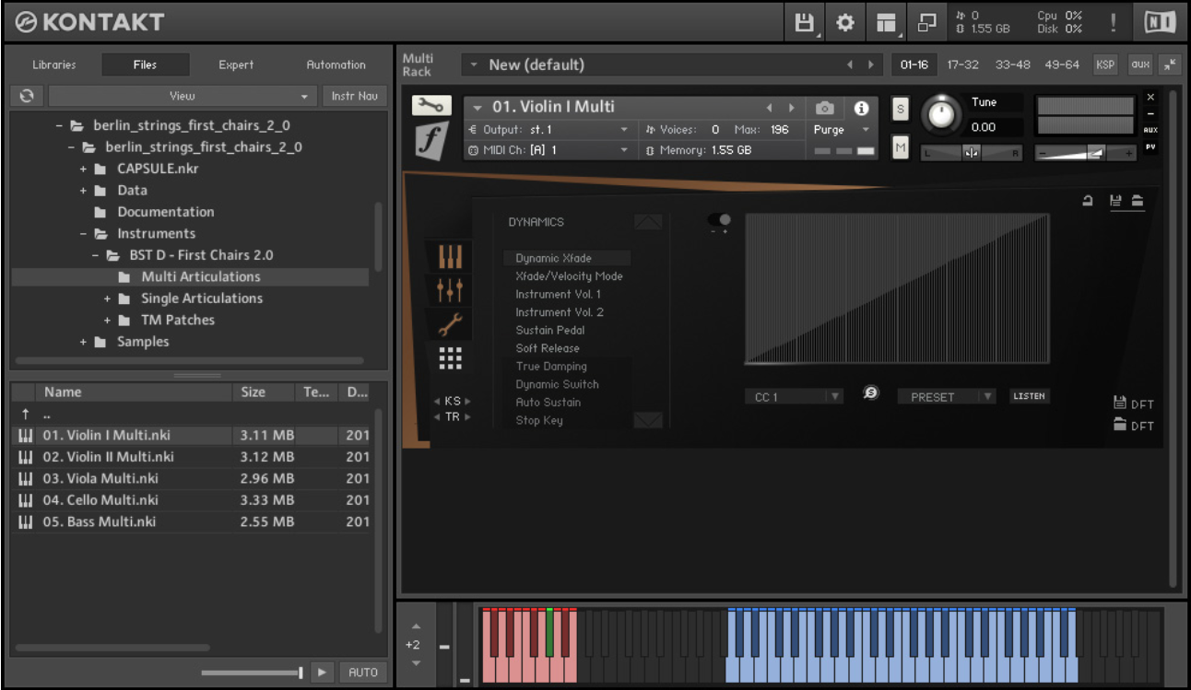This screenshot has width=1191, height=690.
Task: Click the save preset icon above curve
Action: (1115, 200)
